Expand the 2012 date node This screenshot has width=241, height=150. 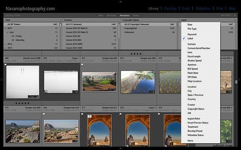(x=5, y=44)
